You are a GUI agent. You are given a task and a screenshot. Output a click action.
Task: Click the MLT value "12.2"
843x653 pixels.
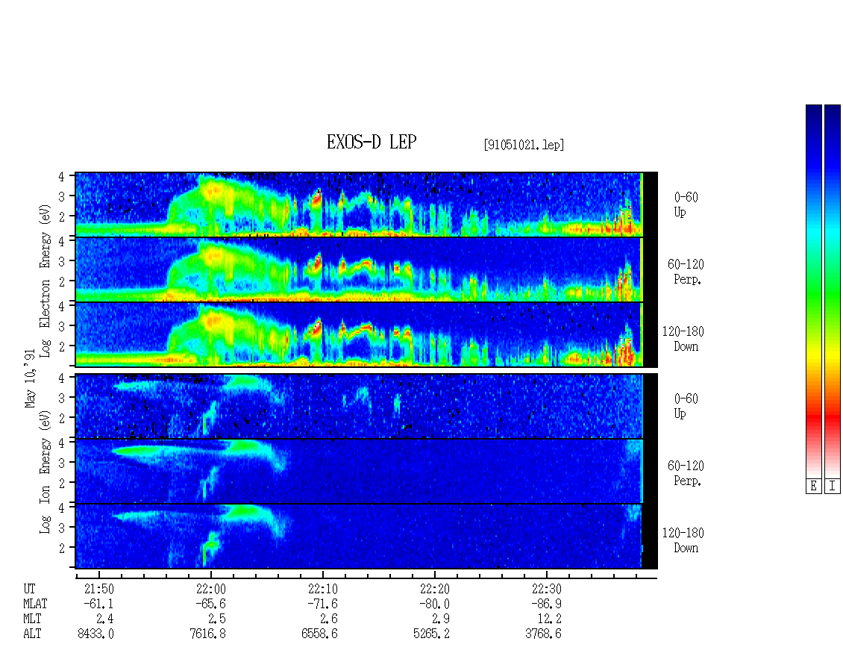coord(550,619)
